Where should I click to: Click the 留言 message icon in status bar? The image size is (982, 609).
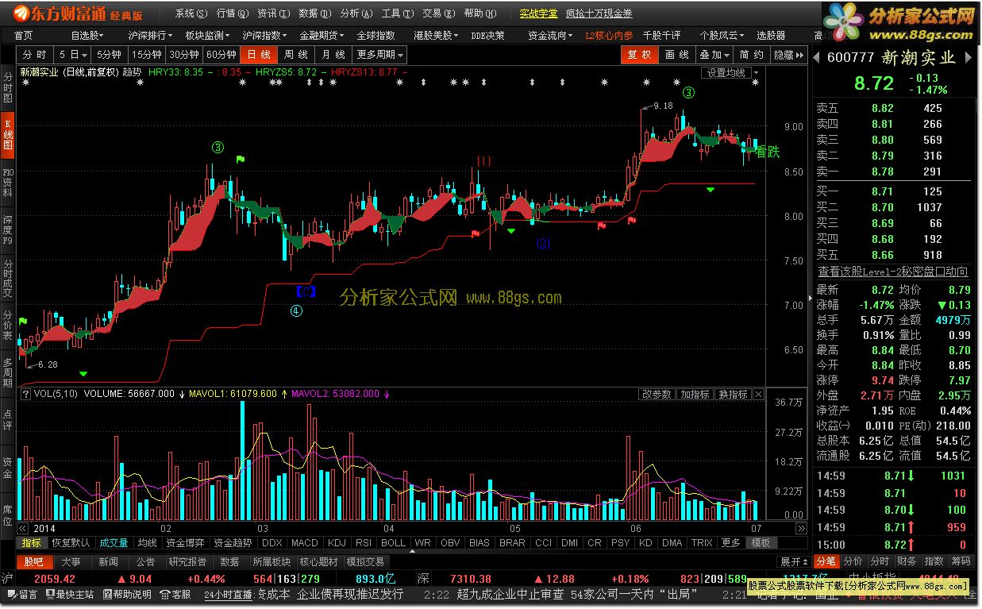coord(22,594)
